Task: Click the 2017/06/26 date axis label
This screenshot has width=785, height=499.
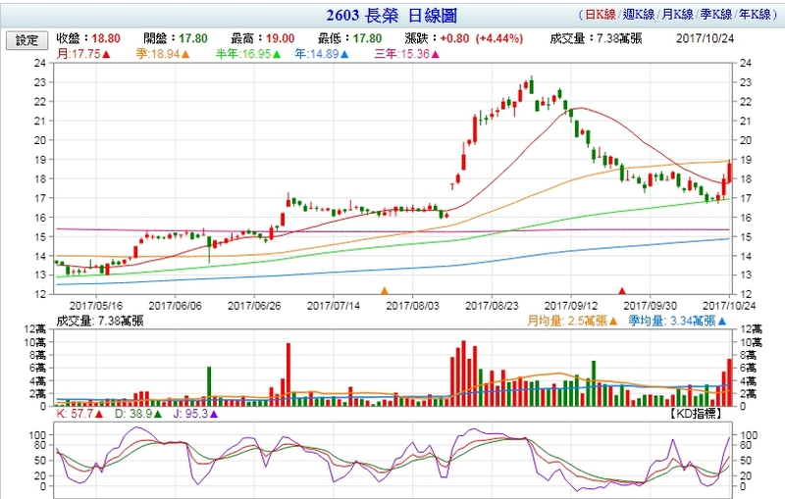Action: tap(254, 306)
